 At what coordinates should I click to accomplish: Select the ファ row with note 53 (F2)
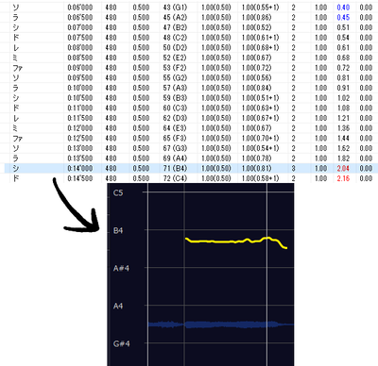click(x=191, y=68)
